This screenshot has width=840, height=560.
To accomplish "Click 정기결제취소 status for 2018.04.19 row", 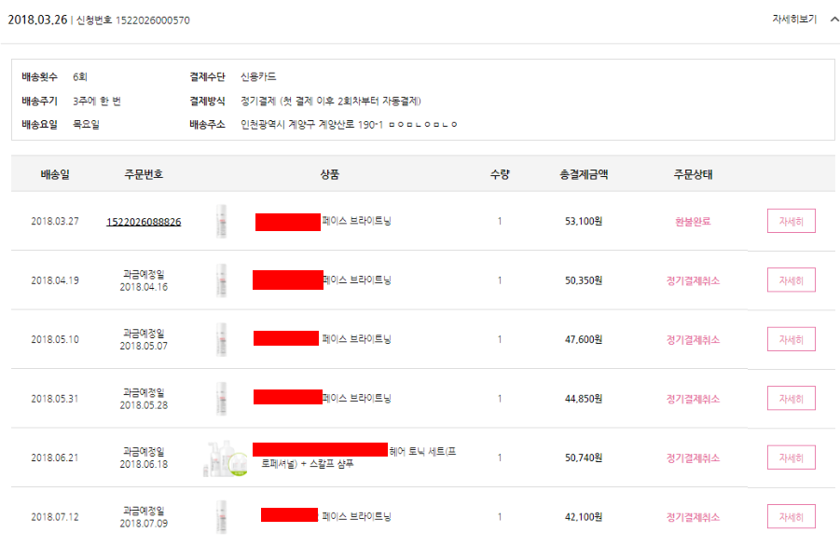I will click(693, 280).
